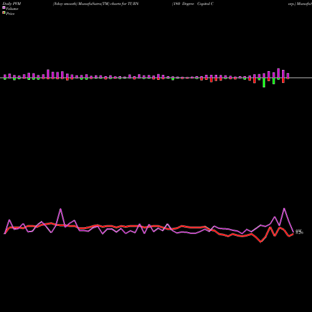
Task: Click the highest magenta line peak near right end
Action: 284,208
